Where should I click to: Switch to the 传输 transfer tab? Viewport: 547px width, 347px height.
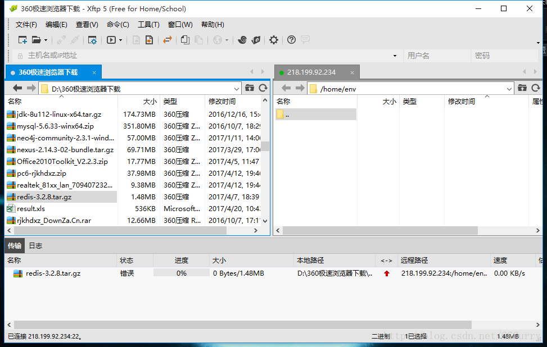pos(14,245)
